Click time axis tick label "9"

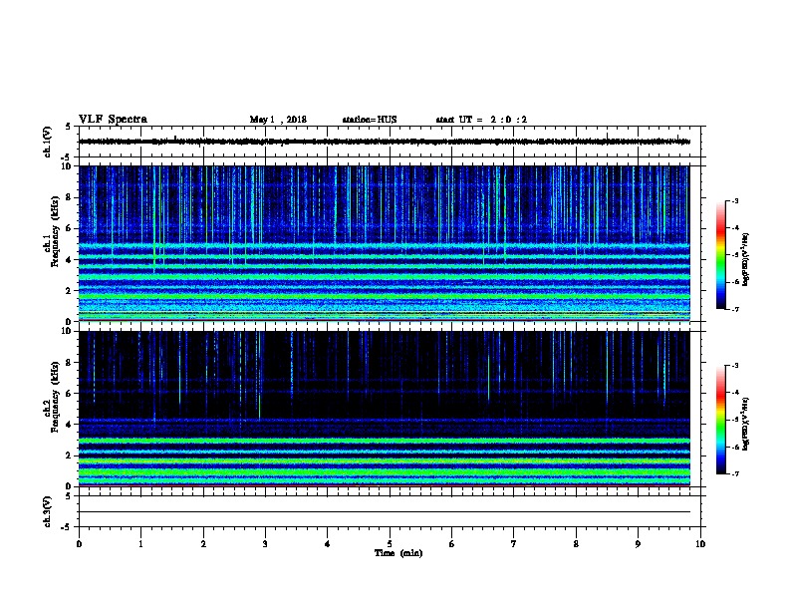[638, 544]
